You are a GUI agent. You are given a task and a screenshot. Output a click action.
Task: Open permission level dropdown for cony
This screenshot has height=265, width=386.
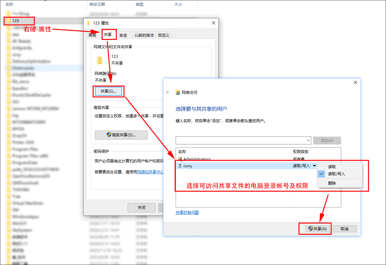coord(314,166)
